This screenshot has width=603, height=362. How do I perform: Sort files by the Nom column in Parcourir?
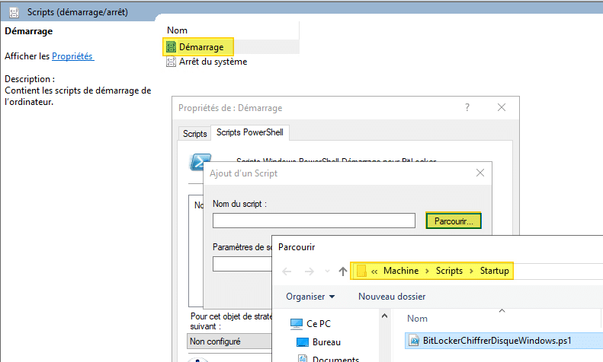pyautogui.click(x=417, y=319)
